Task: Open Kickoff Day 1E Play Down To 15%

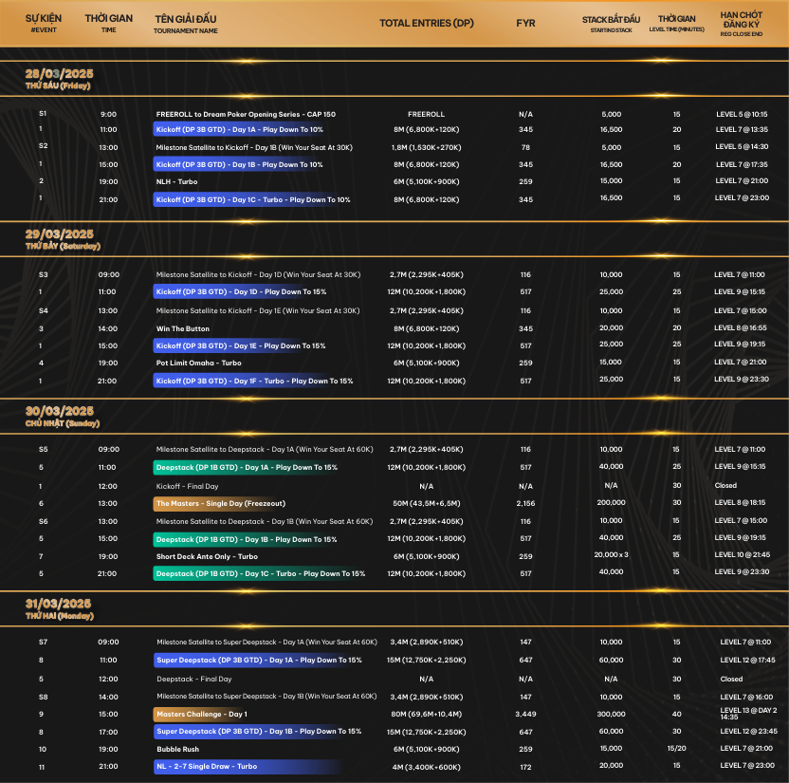Action: tap(241, 345)
